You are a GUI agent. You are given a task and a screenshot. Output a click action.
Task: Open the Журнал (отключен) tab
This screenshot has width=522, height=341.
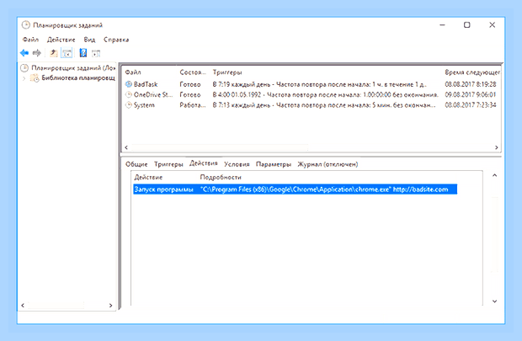pyautogui.click(x=328, y=164)
